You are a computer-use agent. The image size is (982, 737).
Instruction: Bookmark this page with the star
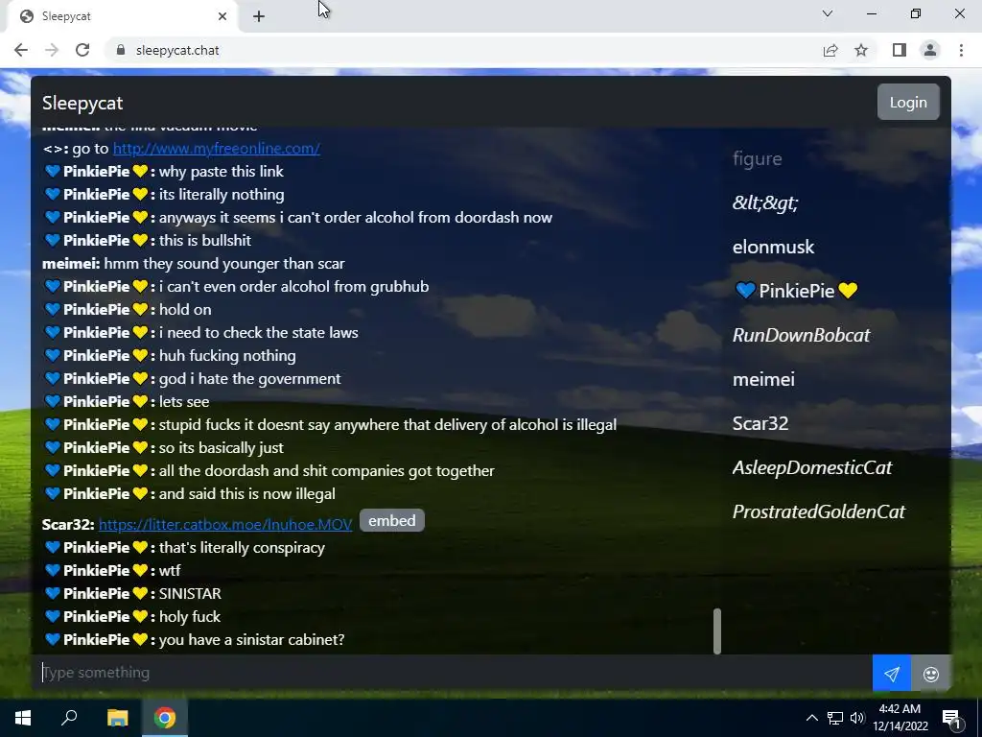click(x=861, y=50)
